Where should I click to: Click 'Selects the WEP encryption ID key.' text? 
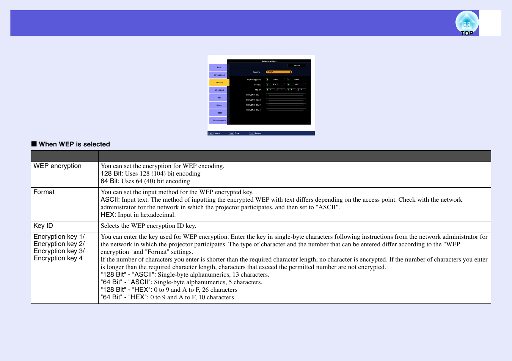(x=148, y=226)
